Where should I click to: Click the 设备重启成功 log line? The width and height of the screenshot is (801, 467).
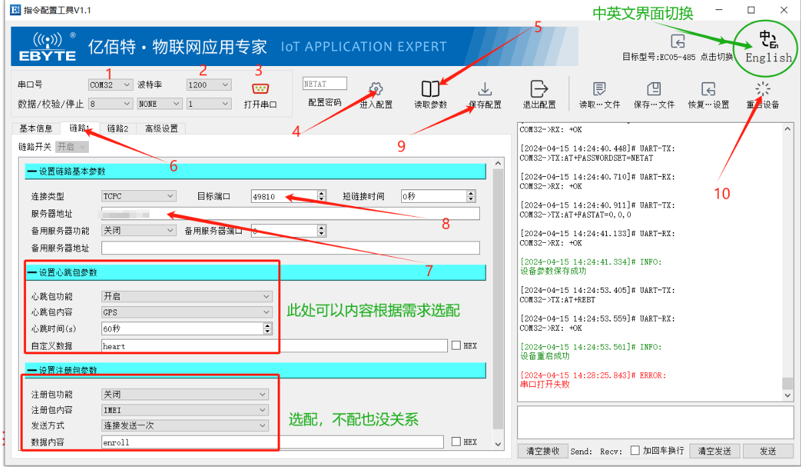click(x=545, y=356)
